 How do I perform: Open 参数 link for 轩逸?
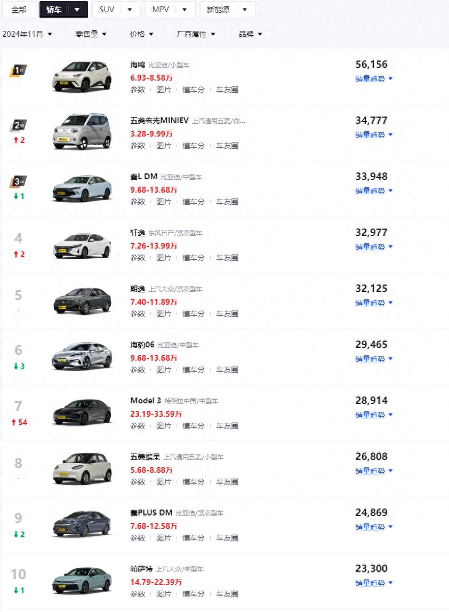[x=138, y=258]
